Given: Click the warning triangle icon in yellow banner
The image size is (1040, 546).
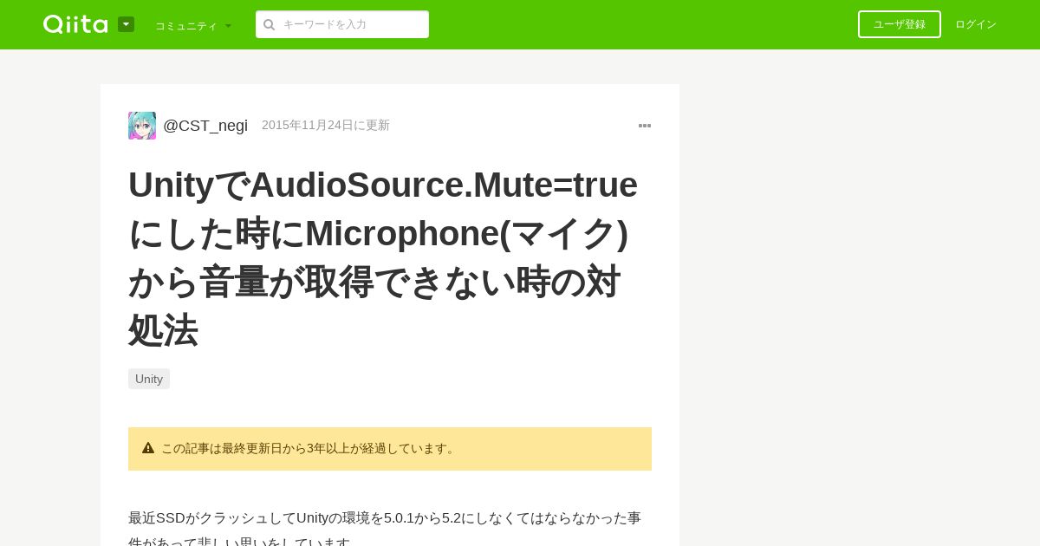Looking at the screenshot, I should 148,448.
